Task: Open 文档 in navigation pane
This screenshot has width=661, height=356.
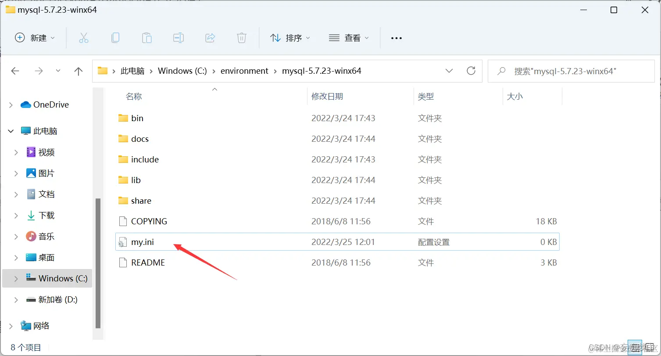Action: pyautogui.click(x=40, y=194)
